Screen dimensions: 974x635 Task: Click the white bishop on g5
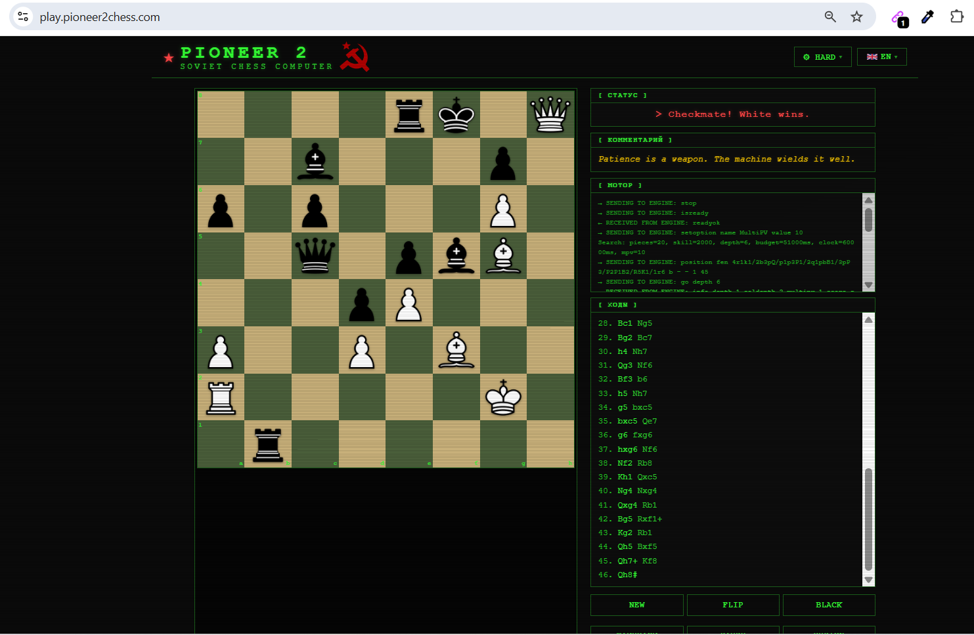[x=503, y=255]
